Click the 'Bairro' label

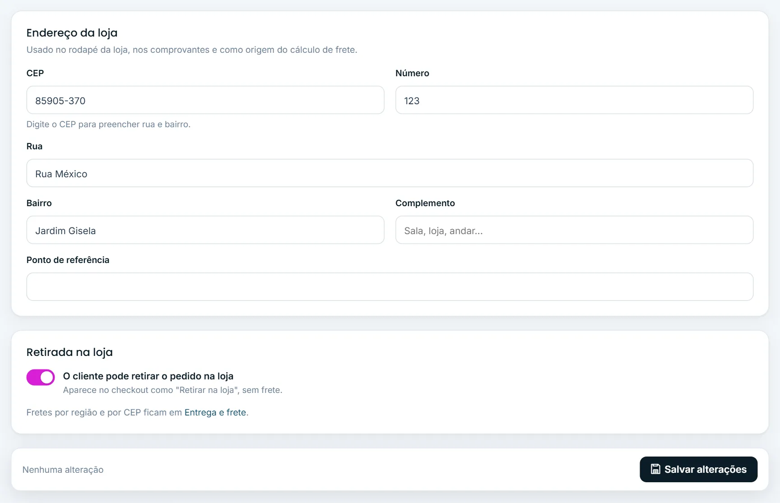[39, 203]
